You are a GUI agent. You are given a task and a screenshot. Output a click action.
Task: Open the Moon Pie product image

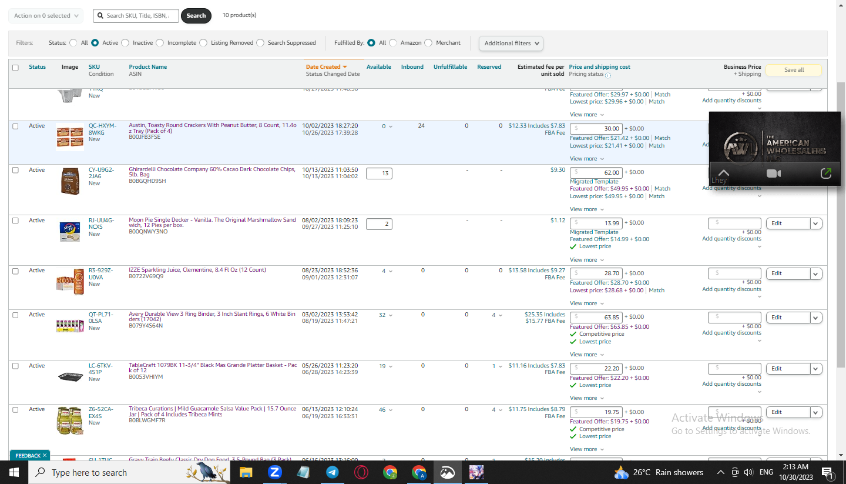pyautogui.click(x=70, y=231)
